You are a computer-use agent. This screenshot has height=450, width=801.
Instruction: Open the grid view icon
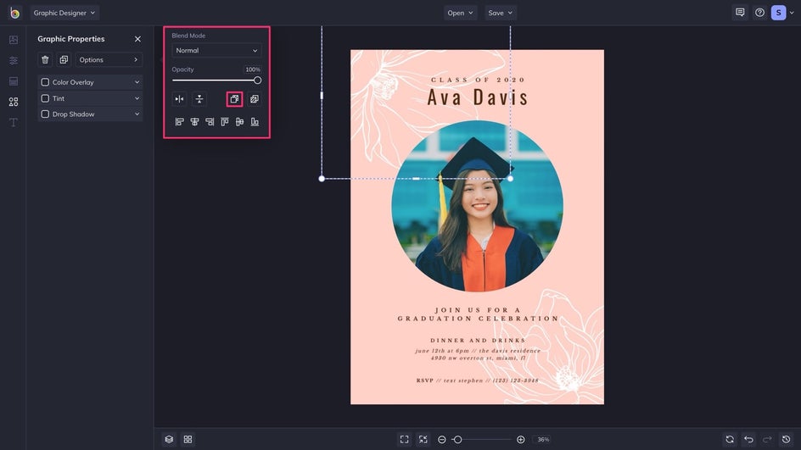(x=188, y=439)
